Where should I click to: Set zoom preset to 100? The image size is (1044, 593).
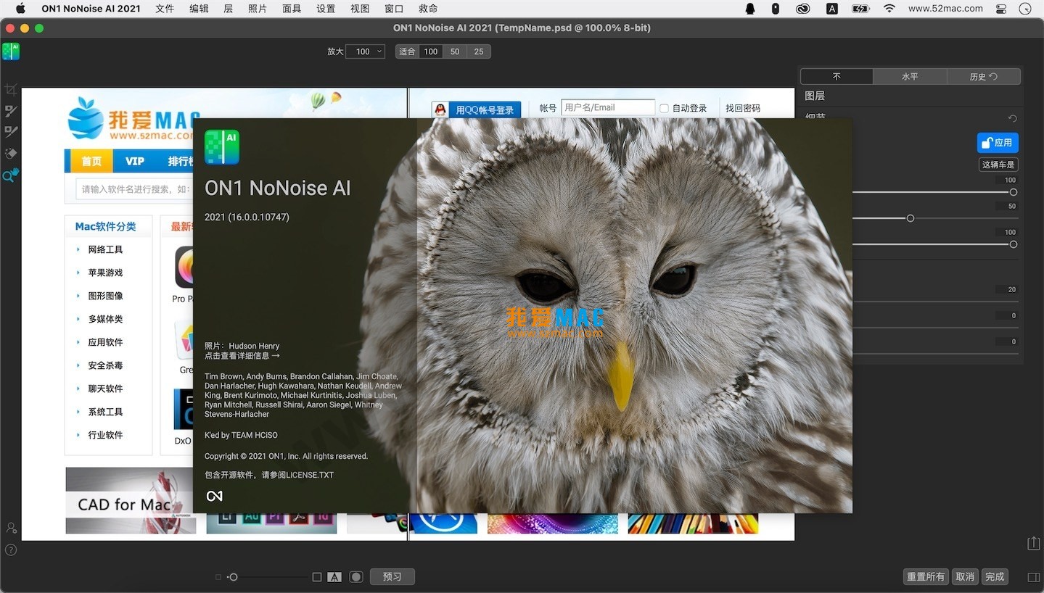click(x=431, y=51)
